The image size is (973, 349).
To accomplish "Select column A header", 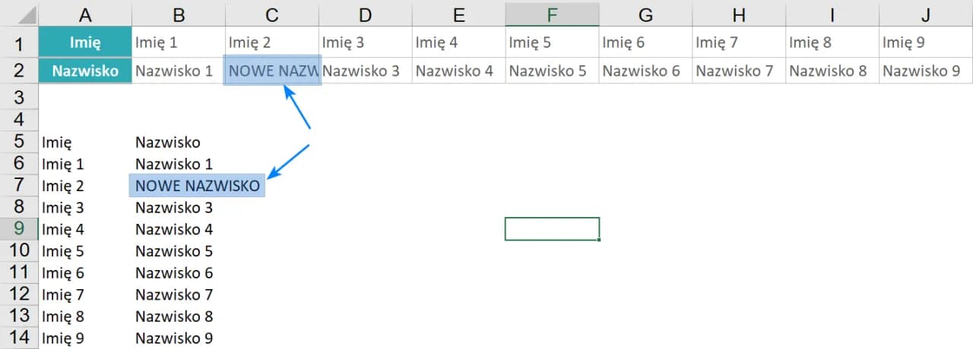I will 85,14.
